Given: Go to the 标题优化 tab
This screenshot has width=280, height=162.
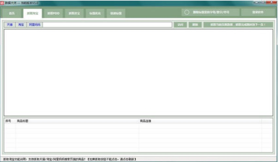Looking at the screenshot, I should pos(95,13).
